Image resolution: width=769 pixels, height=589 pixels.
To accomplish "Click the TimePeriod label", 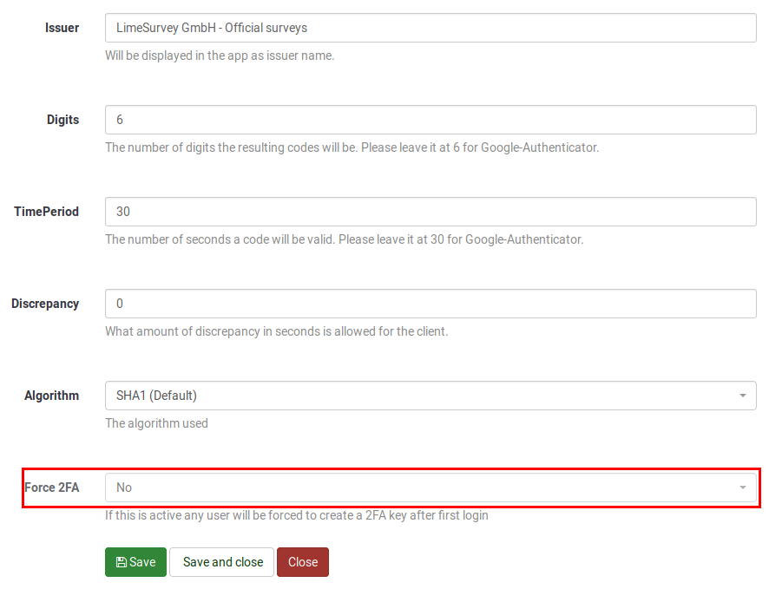I will (x=47, y=212).
